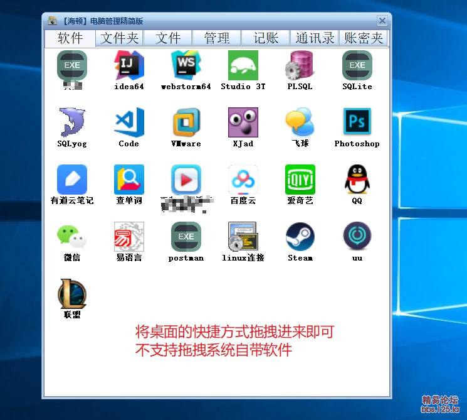Open linux连接 terminal icon
This screenshot has height=420, width=467.
[x=243, y=237]
